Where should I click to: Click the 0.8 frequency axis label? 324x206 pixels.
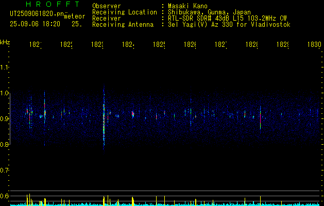pos(4,144)
